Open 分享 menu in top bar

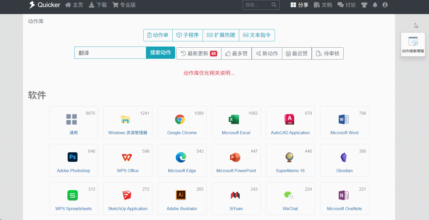pos(299,5)
